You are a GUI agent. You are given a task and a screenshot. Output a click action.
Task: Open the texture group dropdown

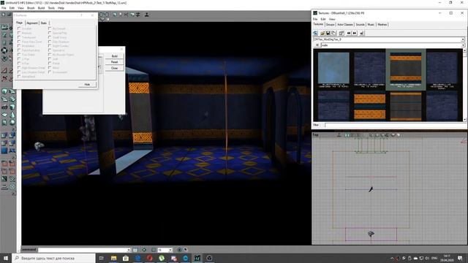[x=463, y=45]
